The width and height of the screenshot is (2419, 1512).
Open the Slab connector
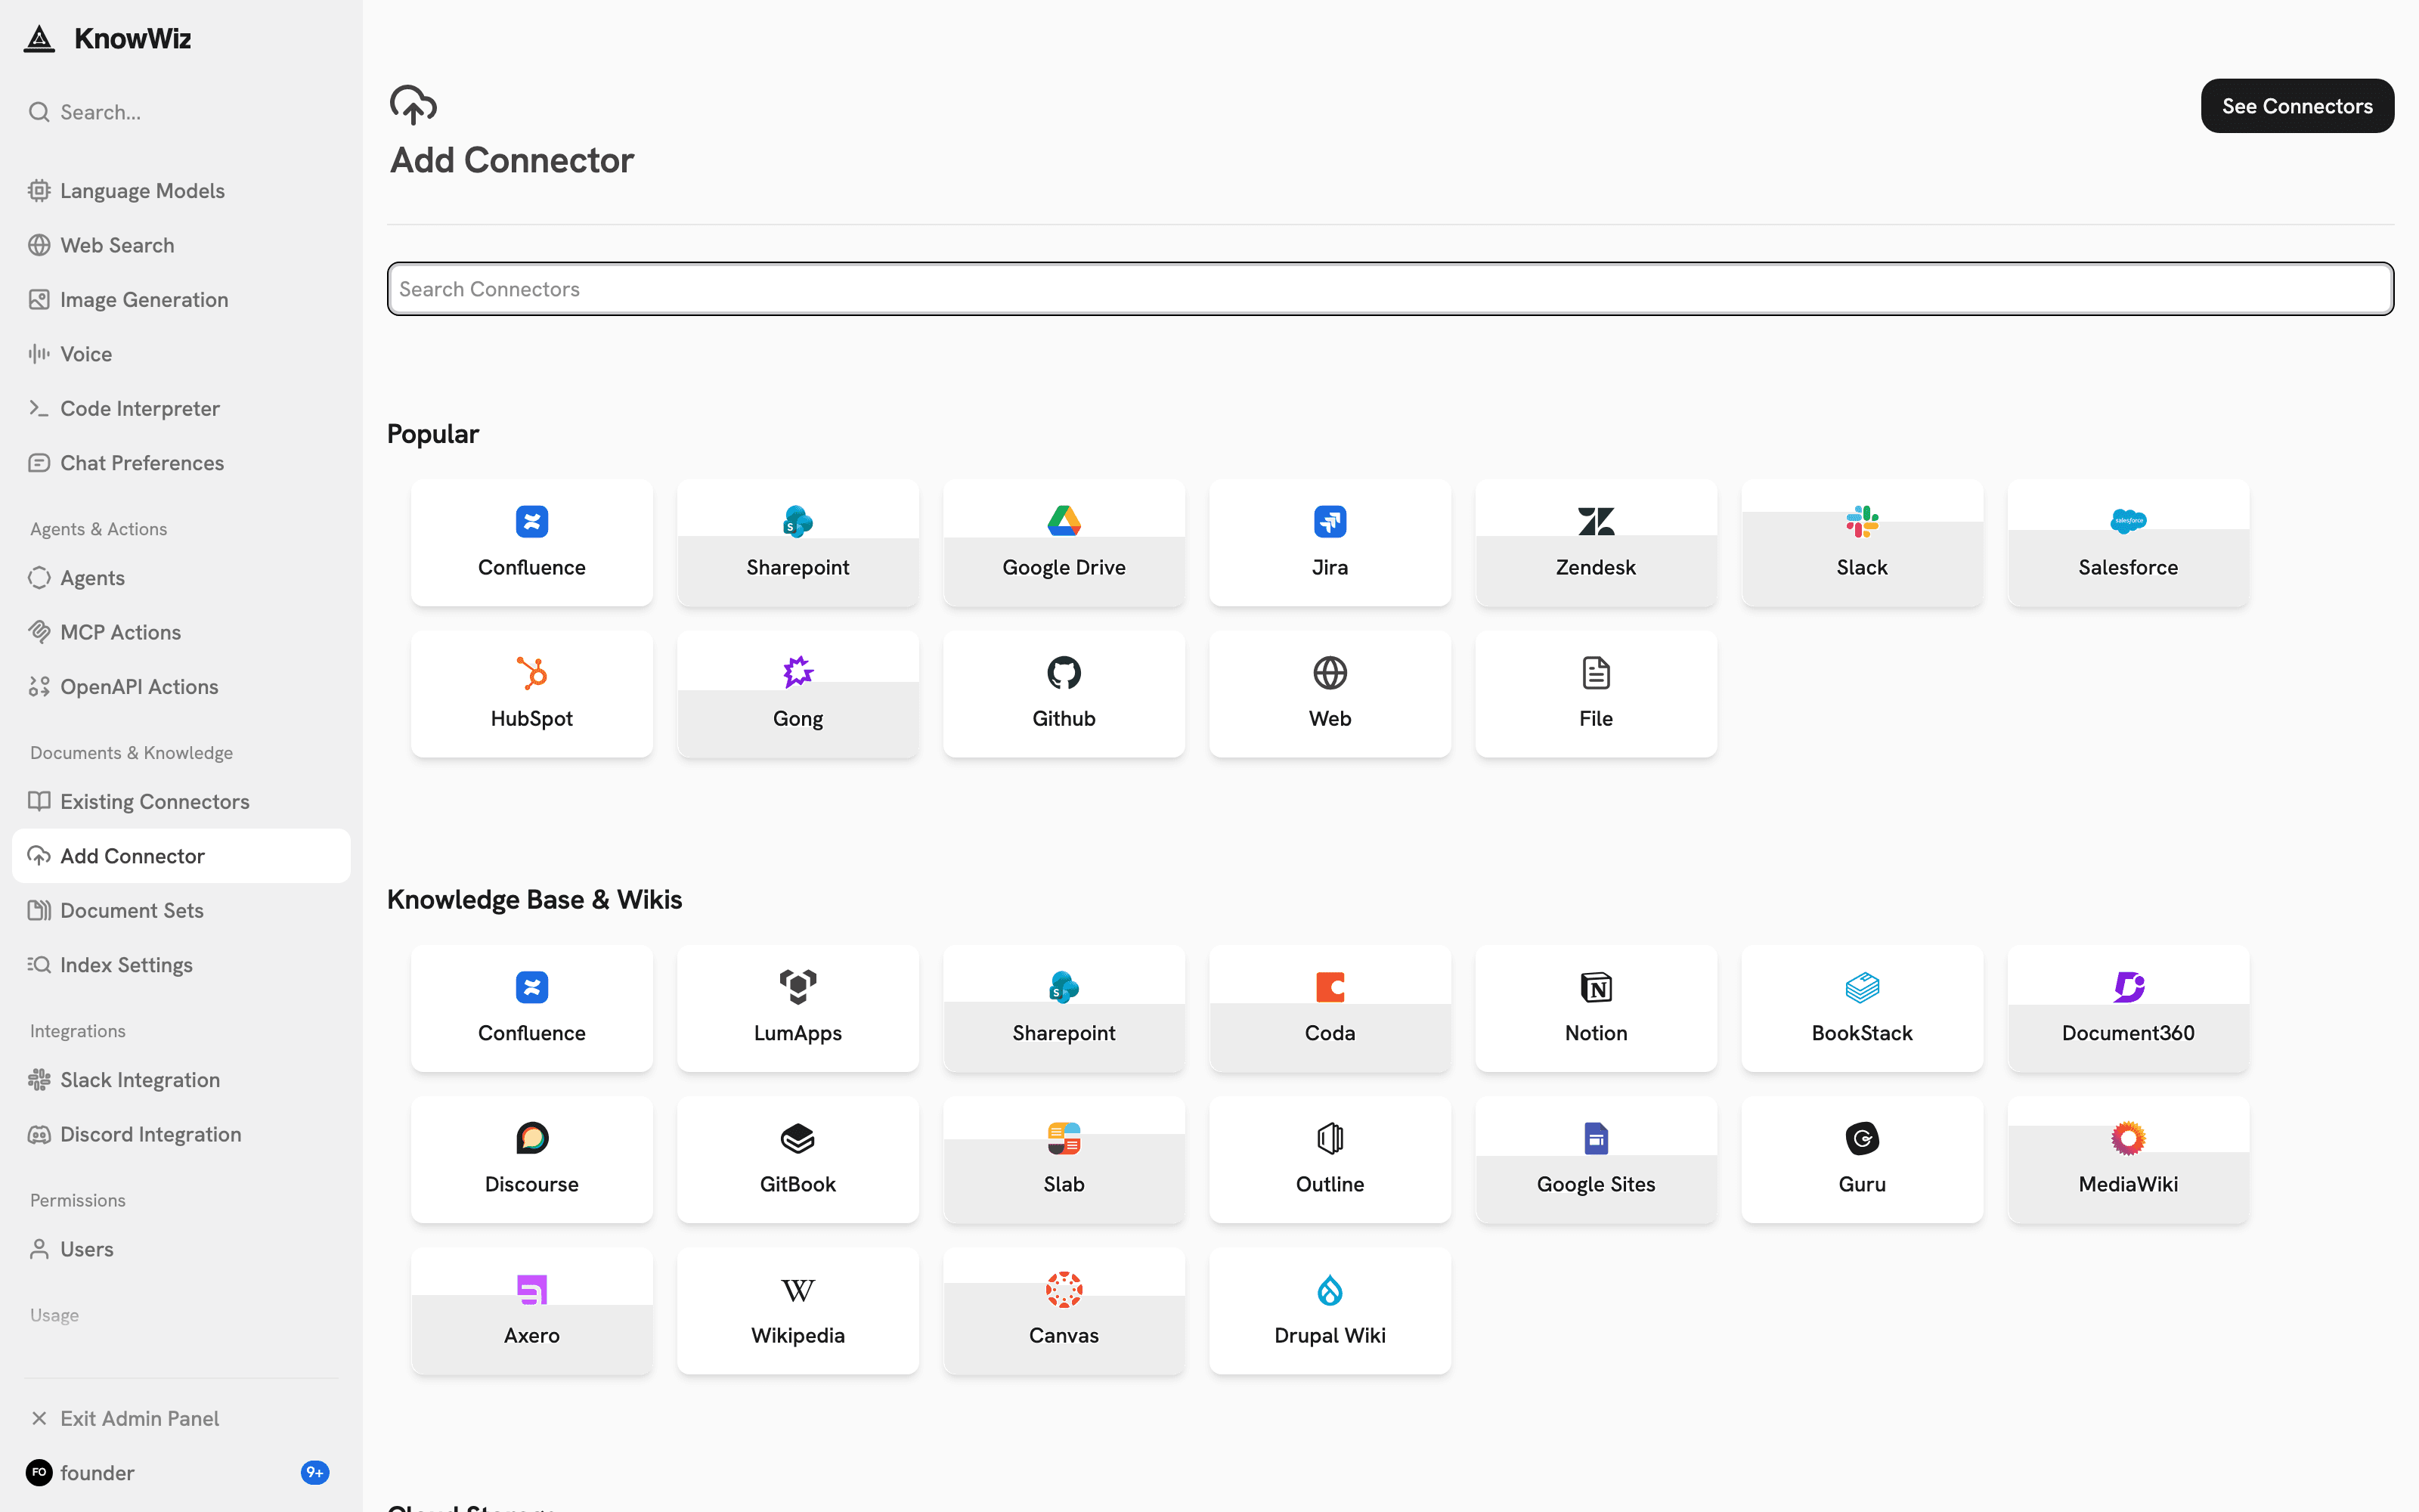[1064, 1159]
